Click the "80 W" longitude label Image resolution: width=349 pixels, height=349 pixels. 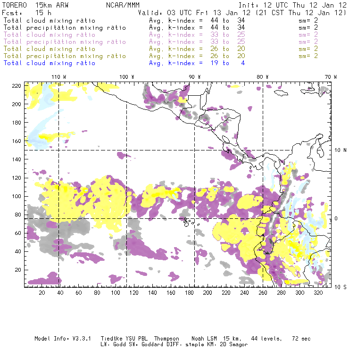coord(263,77)
